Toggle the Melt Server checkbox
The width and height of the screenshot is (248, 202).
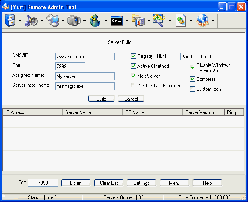point(133,76)
